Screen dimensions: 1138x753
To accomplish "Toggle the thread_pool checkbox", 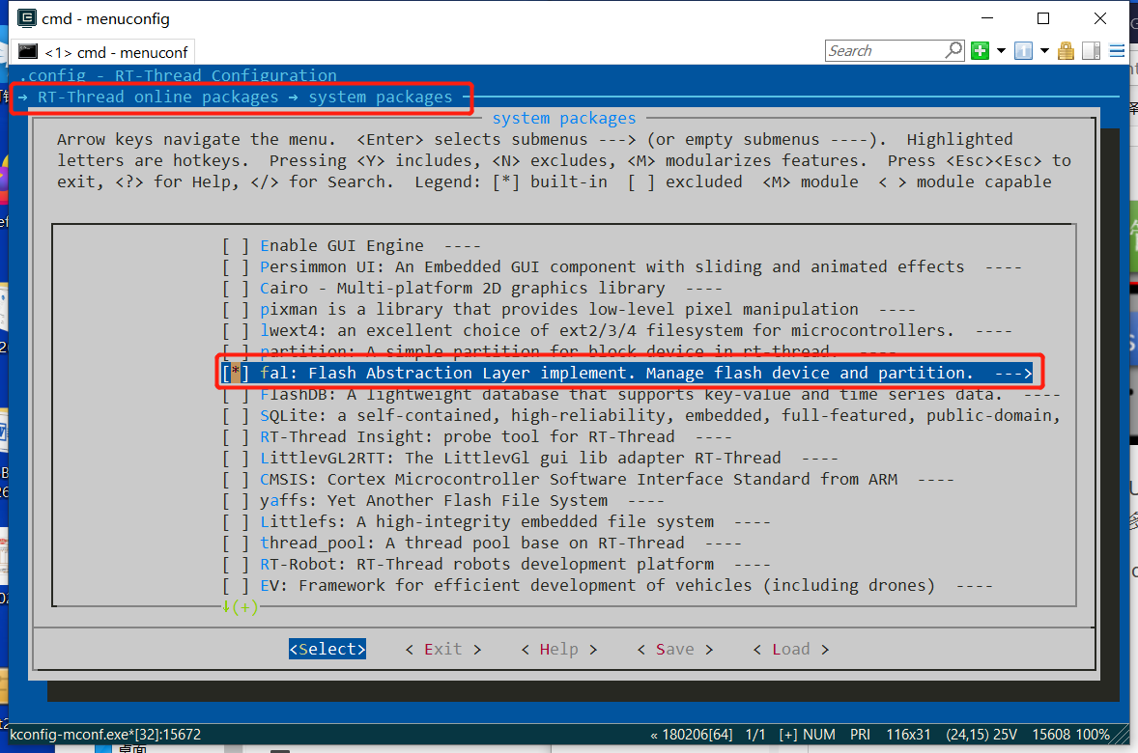I will click(236, 543).
